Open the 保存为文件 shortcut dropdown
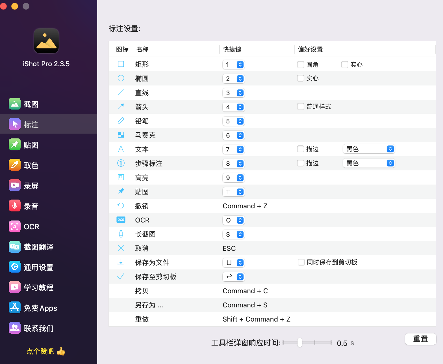 click(x=233, y=263)
